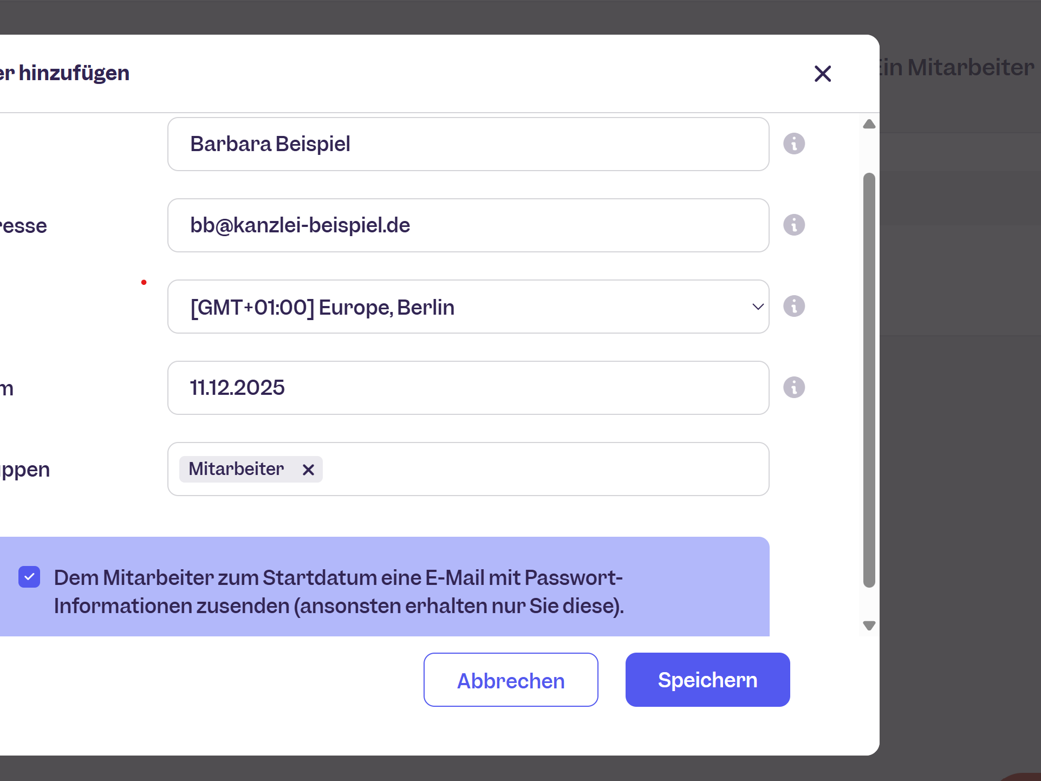Click the Mitarbeiter tag label

click(x=236, y=469)
